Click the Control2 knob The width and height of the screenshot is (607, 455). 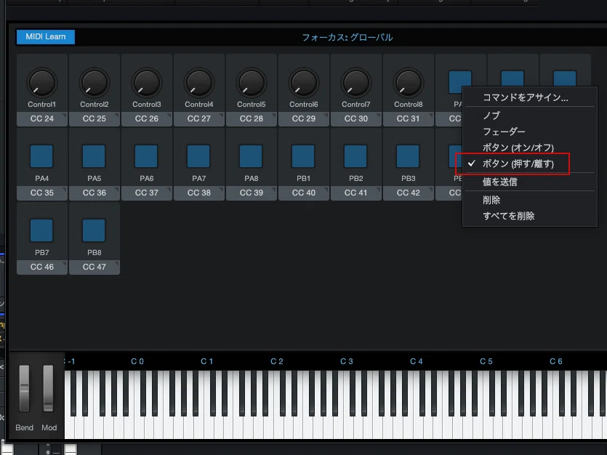(x=94, y=83)
